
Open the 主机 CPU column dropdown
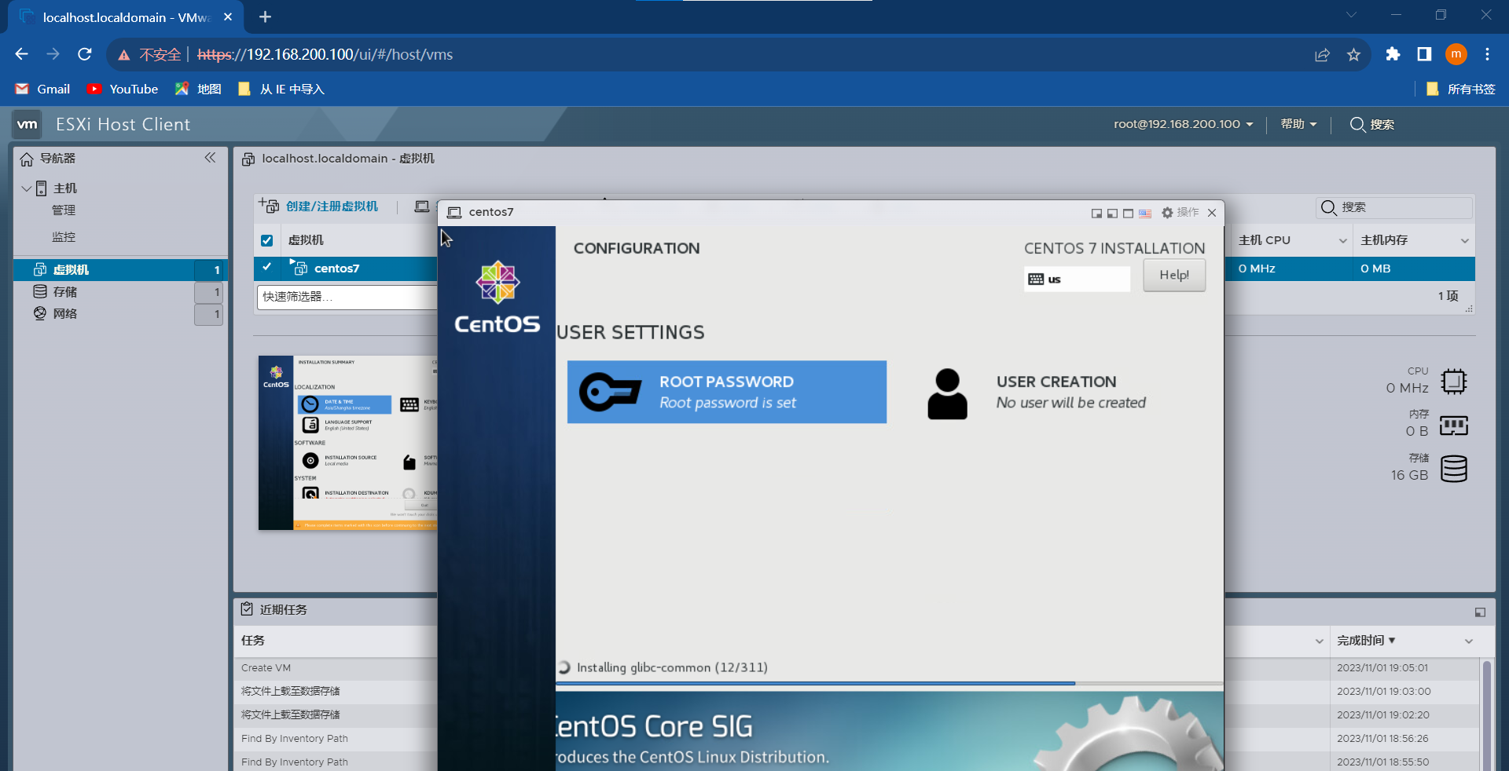point(1342,241)
